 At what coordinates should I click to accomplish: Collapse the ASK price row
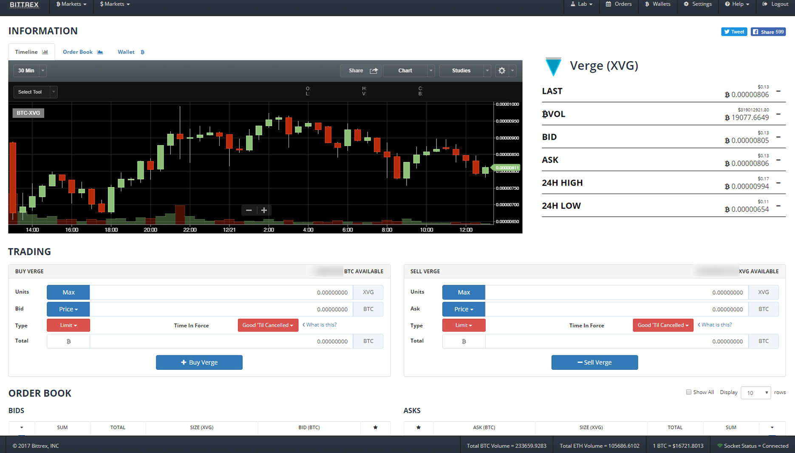click(x=778, y=160)
